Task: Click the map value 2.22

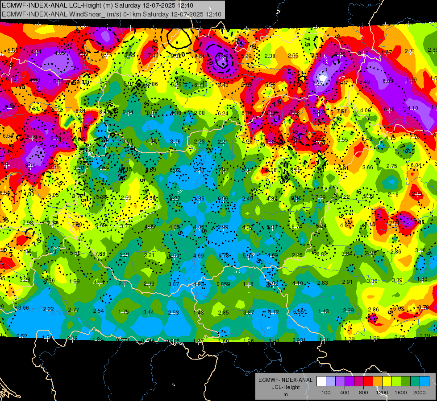Action: [x=49, y=309]
